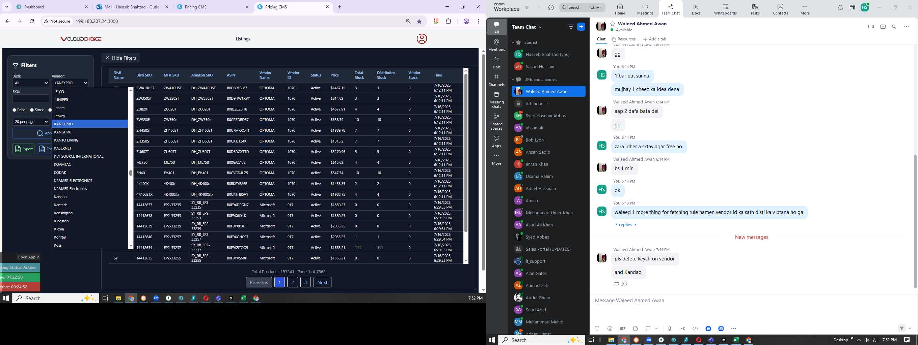Viewport: 918px width, 345px height.
Task: Click the blue new chat plus button
Action: click(581, 27)
